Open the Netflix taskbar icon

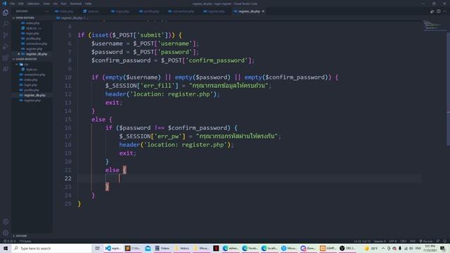coord(216,248)
